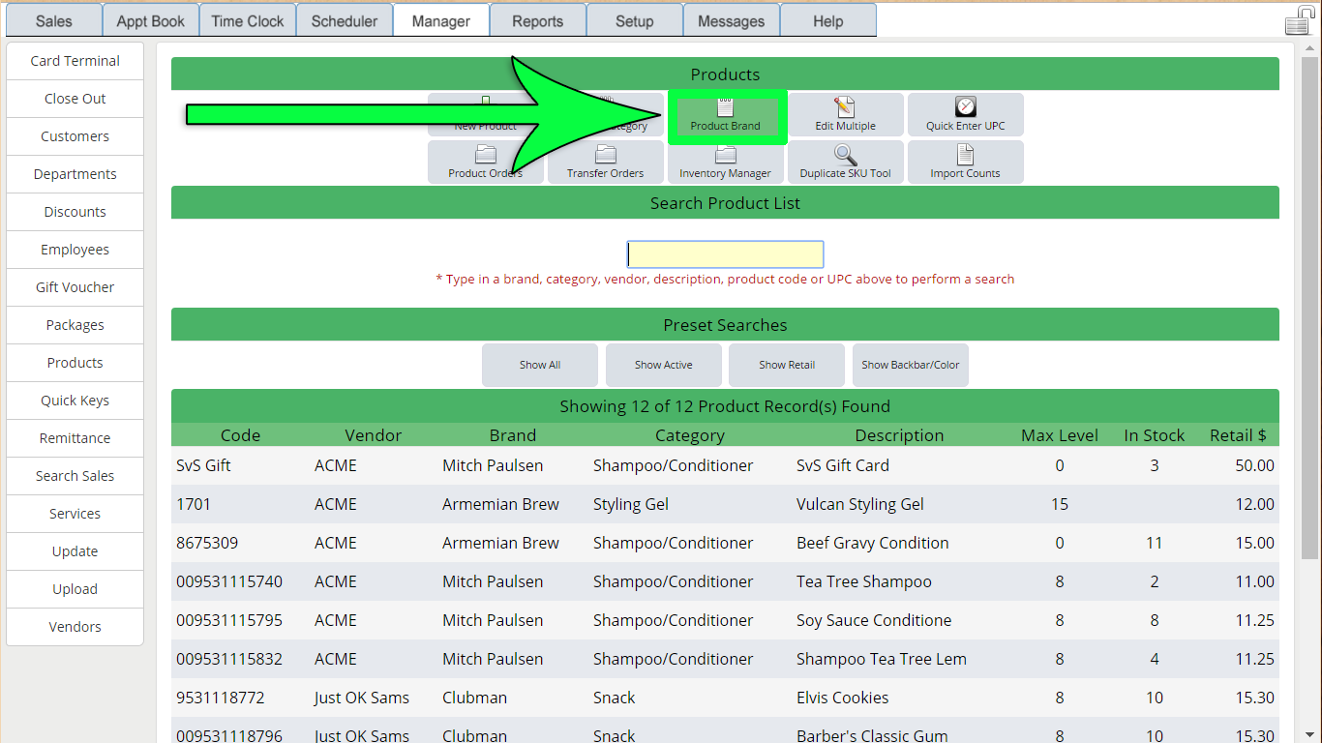Click the Show Backbar/Color preset search
Image resolution: width=1322 pixels, height=743 pixels.
pos(911,365)
